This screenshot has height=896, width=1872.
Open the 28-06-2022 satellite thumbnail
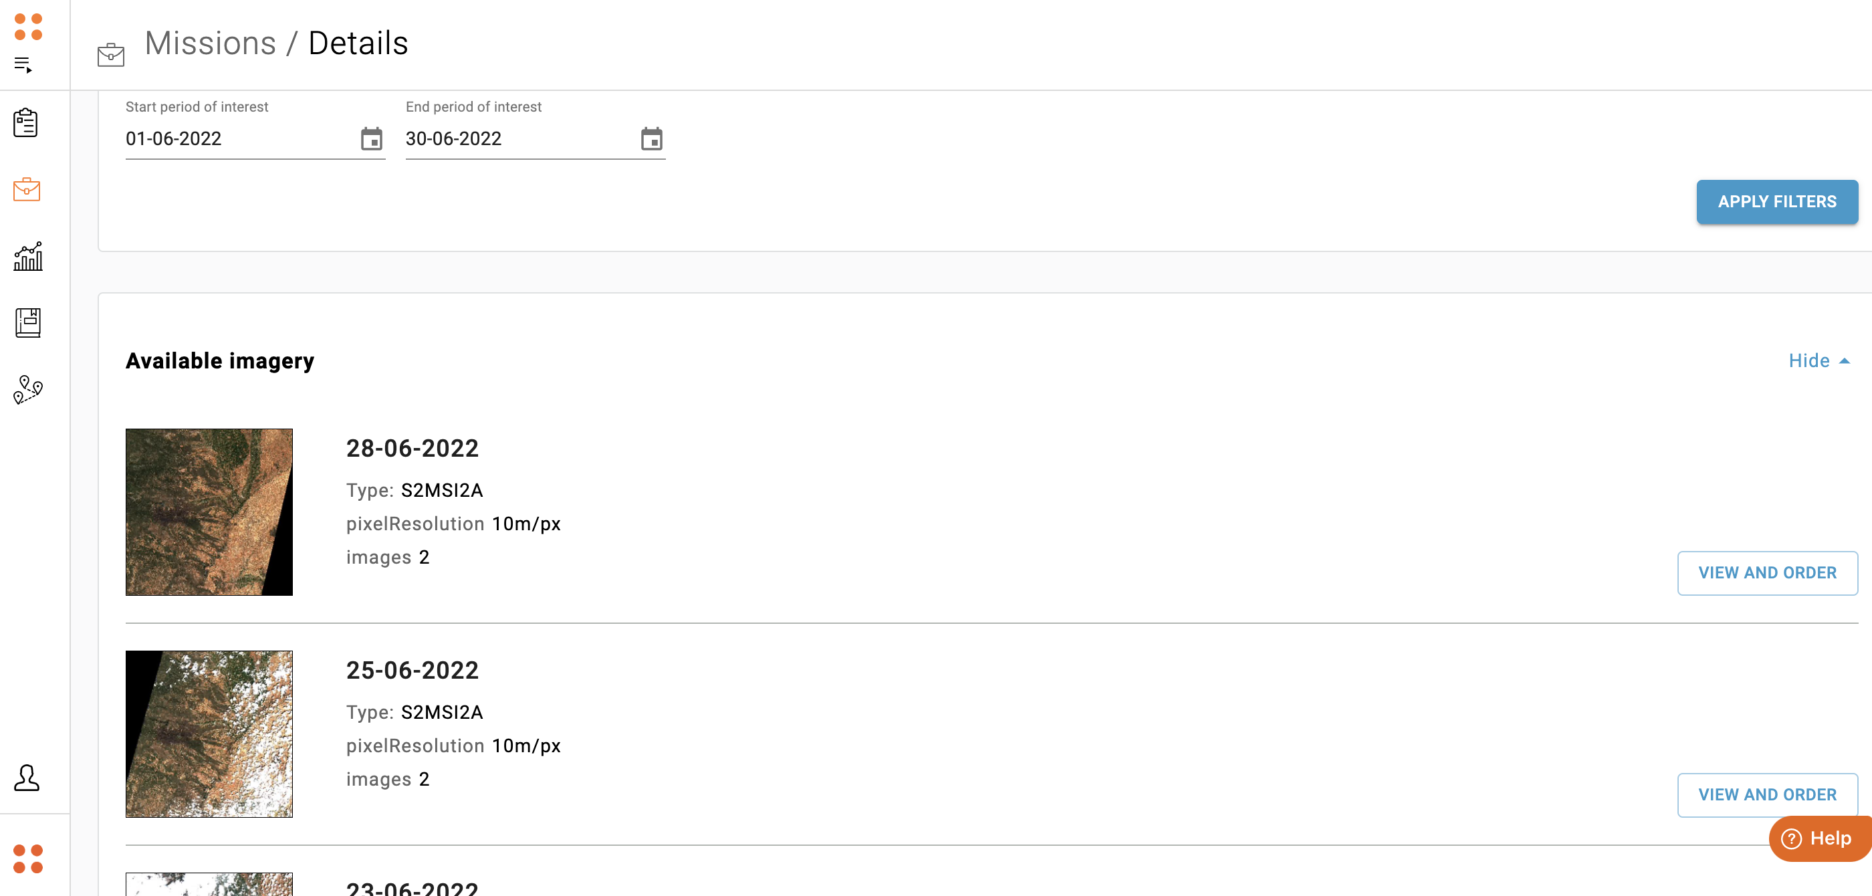click(x=209, y=512)
